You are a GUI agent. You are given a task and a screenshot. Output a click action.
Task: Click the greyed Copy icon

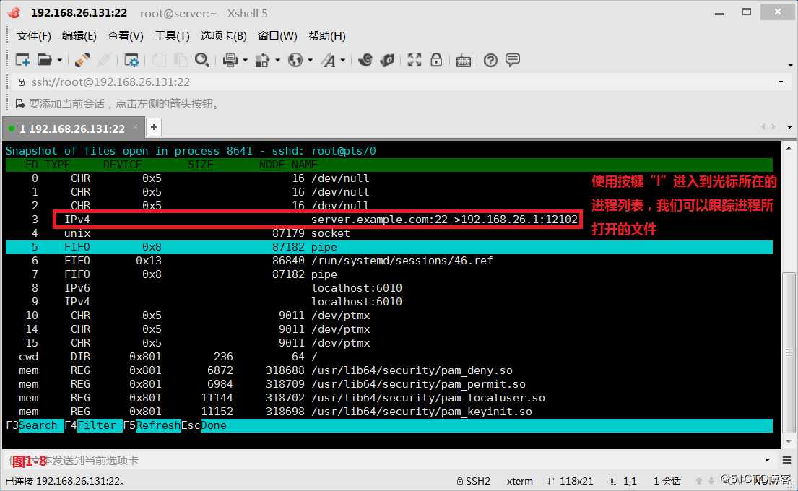point(159,60)
